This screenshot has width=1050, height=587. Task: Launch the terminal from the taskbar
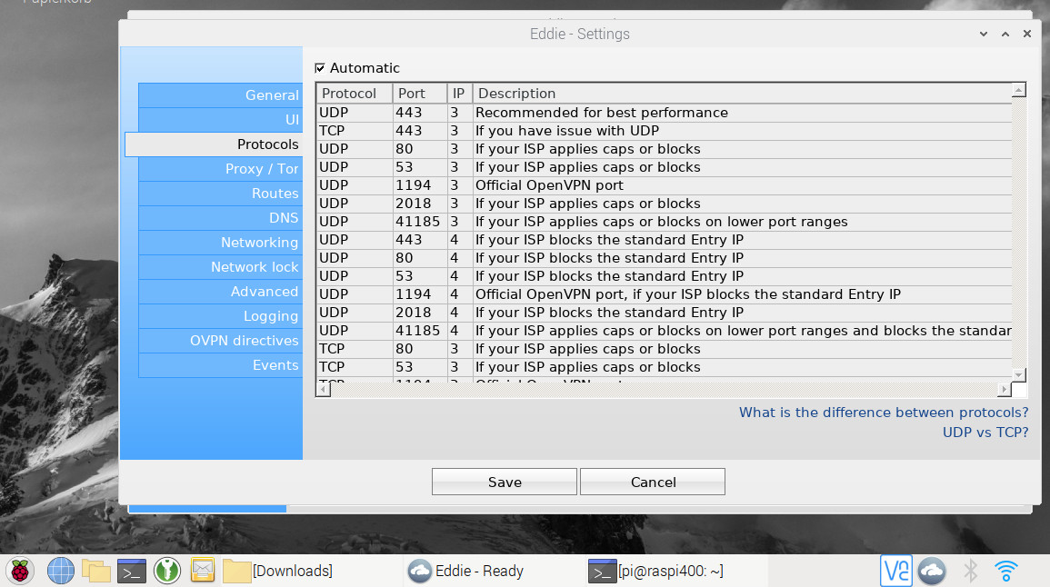pos(131,571)
